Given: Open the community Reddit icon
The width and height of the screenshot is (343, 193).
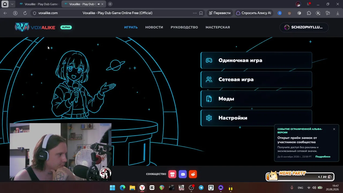Looking at the screenshot, I should point(193,174).
